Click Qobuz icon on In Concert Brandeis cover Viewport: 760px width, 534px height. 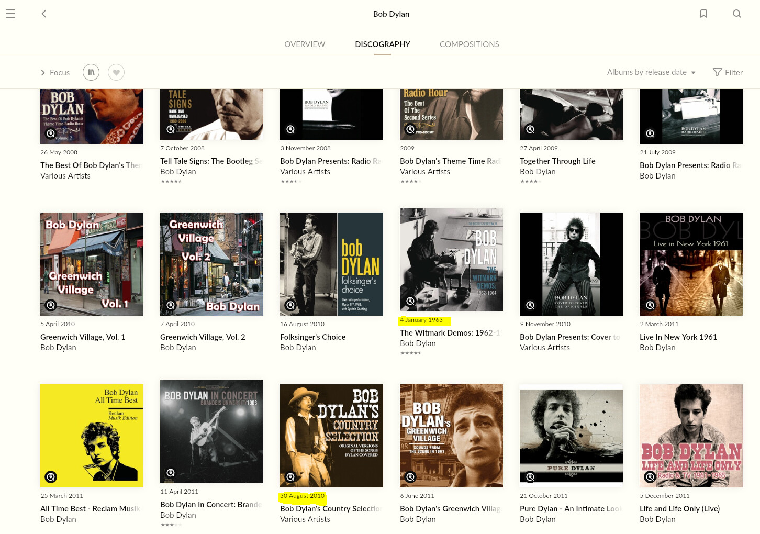[x=171, y=472]
